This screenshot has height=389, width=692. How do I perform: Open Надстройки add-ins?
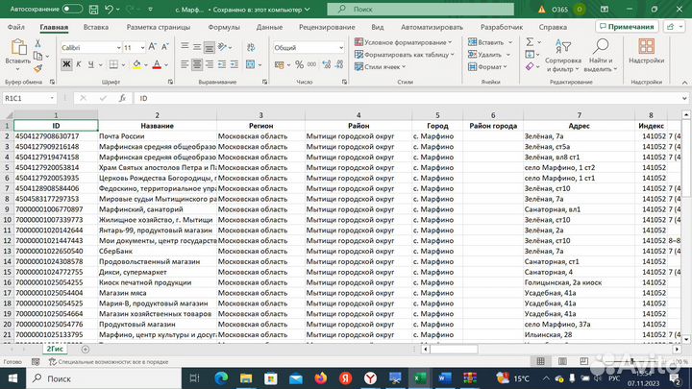click(646, 51)
